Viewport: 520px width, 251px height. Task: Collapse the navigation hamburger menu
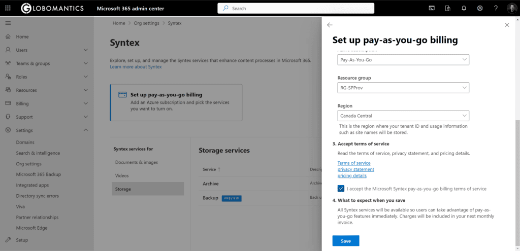coord(8,23)
